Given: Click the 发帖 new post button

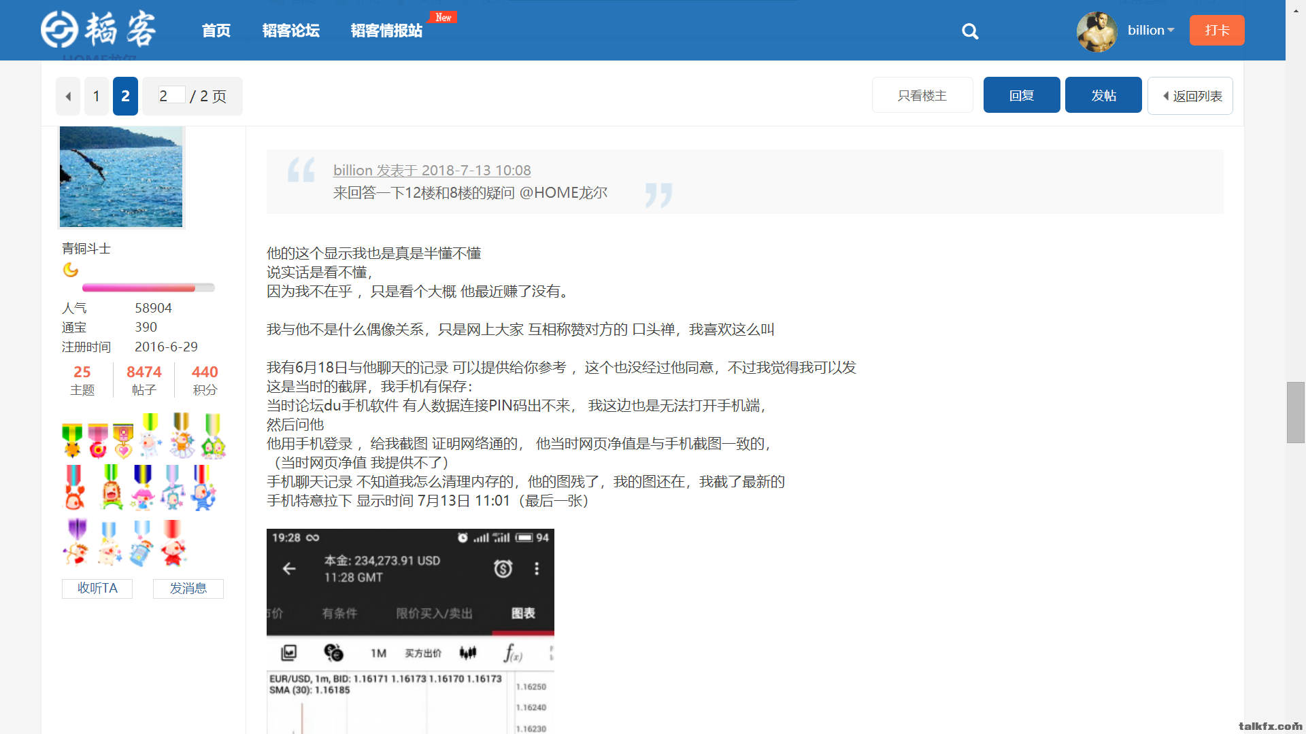Looking at the screenshot, I should pos(1103,95).
